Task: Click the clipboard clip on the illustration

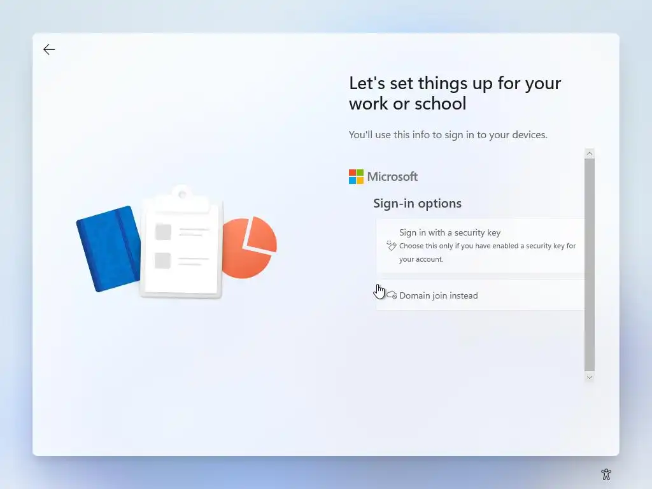Action: click(181, 195)
